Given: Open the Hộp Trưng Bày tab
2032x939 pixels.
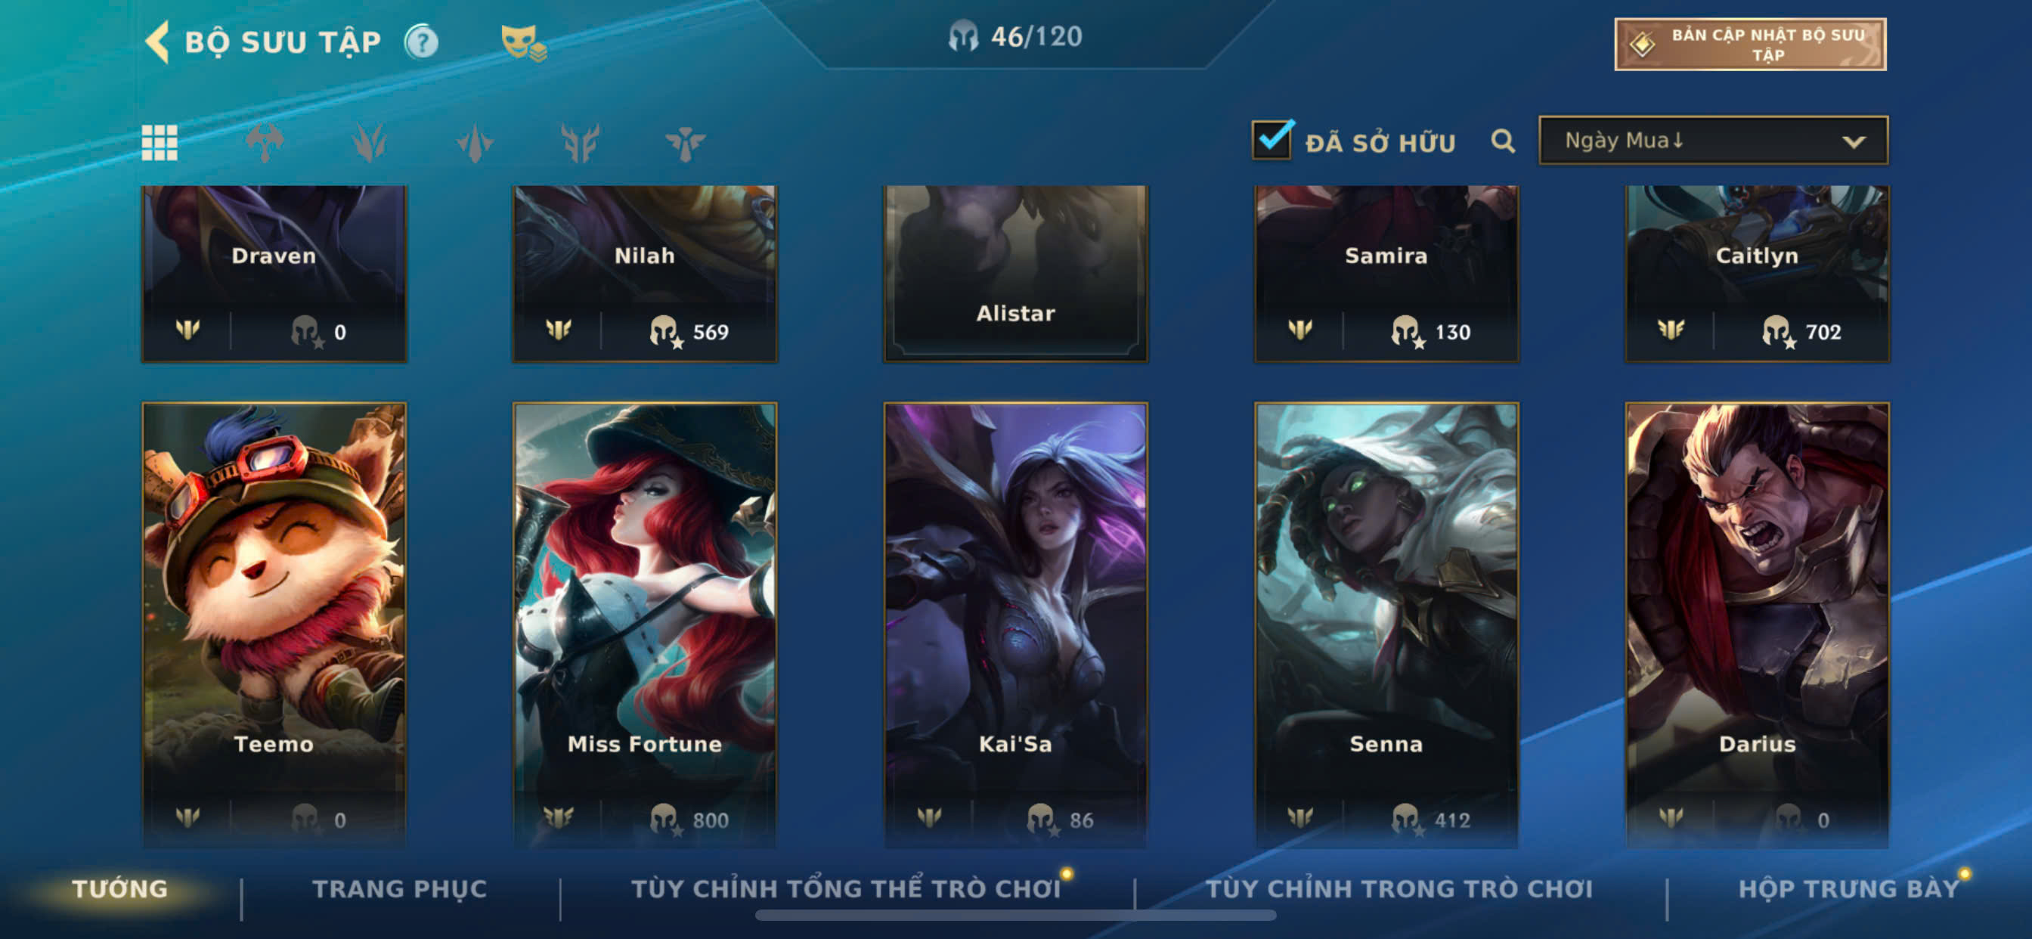Looking at the screenshot, I should tap(1848, 888).
